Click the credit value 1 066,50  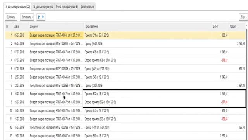tap(241, 127)
